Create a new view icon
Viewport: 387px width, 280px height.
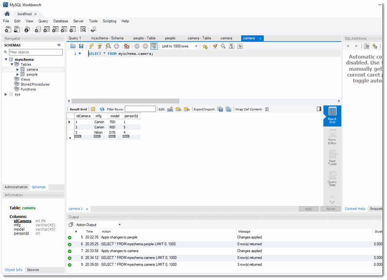coord(55,29)
